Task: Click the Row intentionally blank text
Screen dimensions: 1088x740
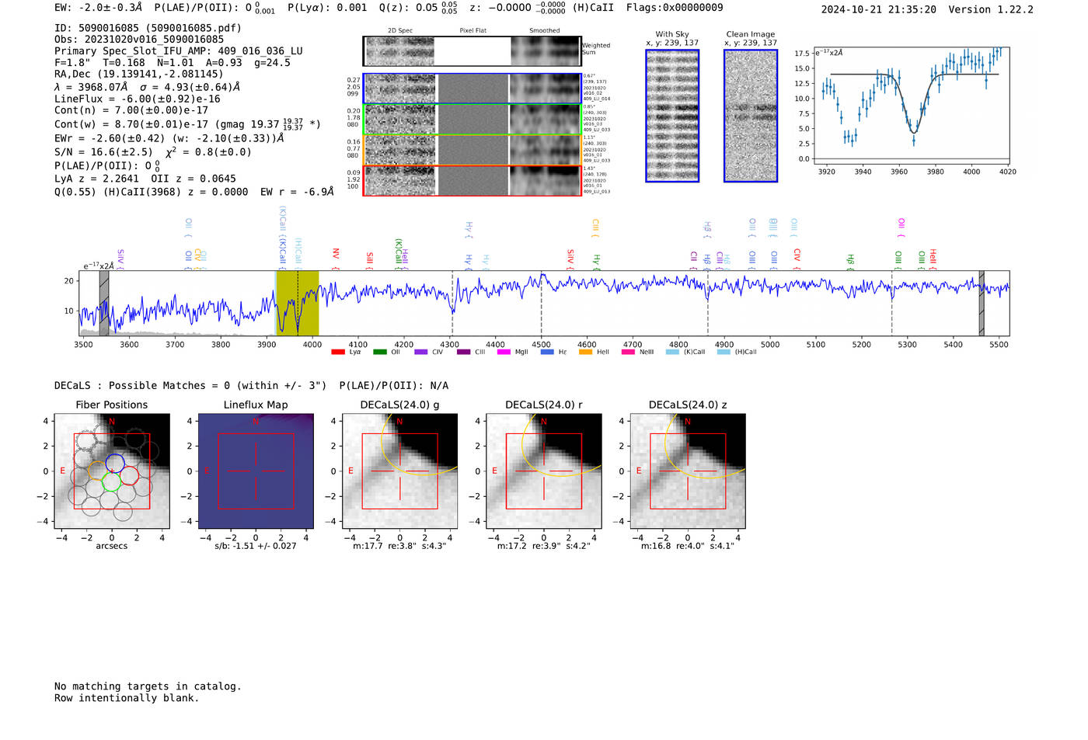Action: [x=127, y=698]
